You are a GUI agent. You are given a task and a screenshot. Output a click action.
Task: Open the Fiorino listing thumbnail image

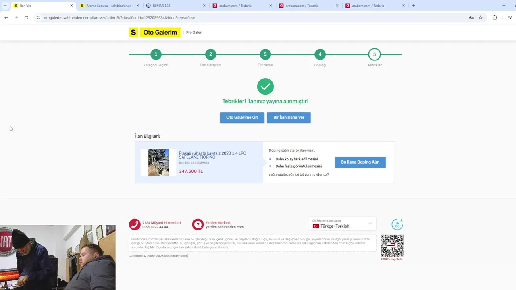[x=158, y=162]
